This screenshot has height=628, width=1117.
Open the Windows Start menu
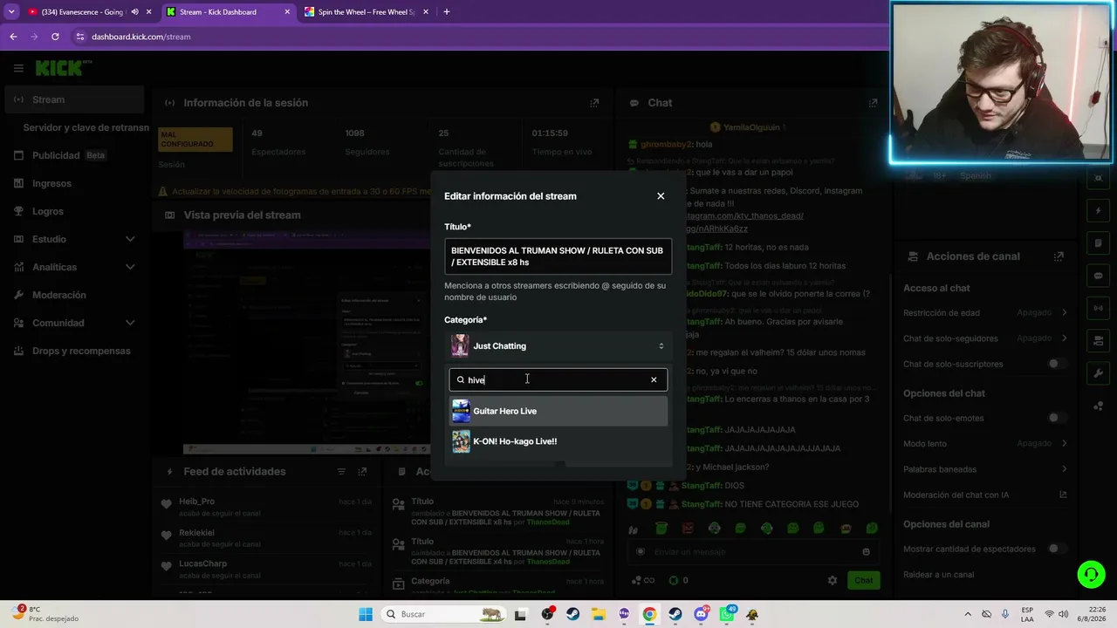(x=366, y=614)
